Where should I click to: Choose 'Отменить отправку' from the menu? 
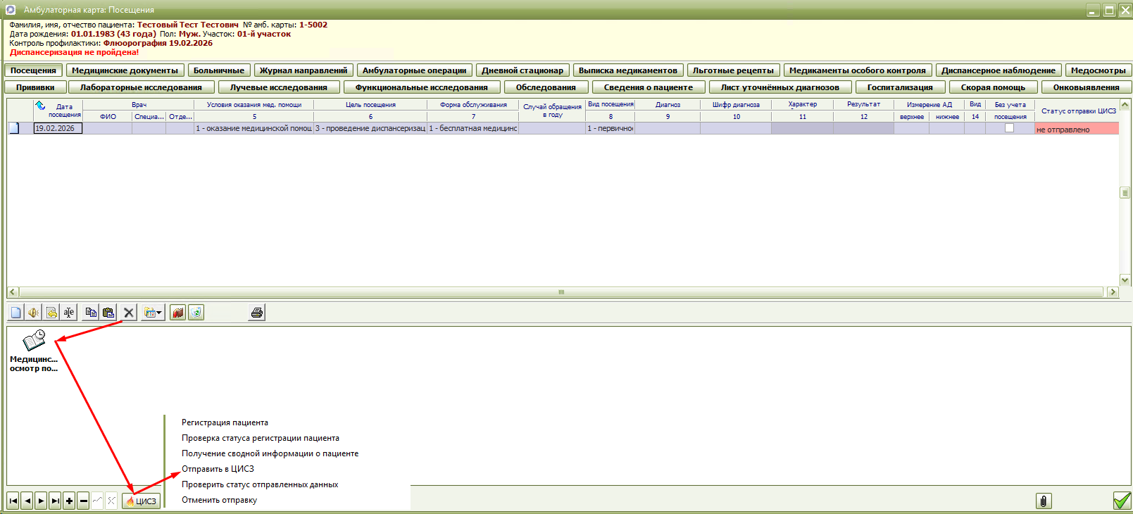(219, 500)
